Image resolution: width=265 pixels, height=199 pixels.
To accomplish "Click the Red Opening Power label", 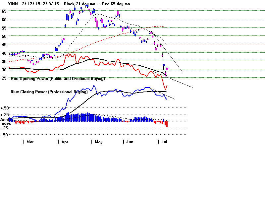I will coord(58,79).
